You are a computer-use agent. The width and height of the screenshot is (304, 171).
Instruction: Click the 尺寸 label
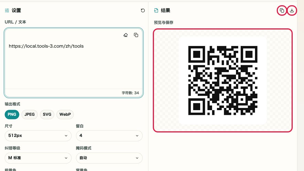9,126
